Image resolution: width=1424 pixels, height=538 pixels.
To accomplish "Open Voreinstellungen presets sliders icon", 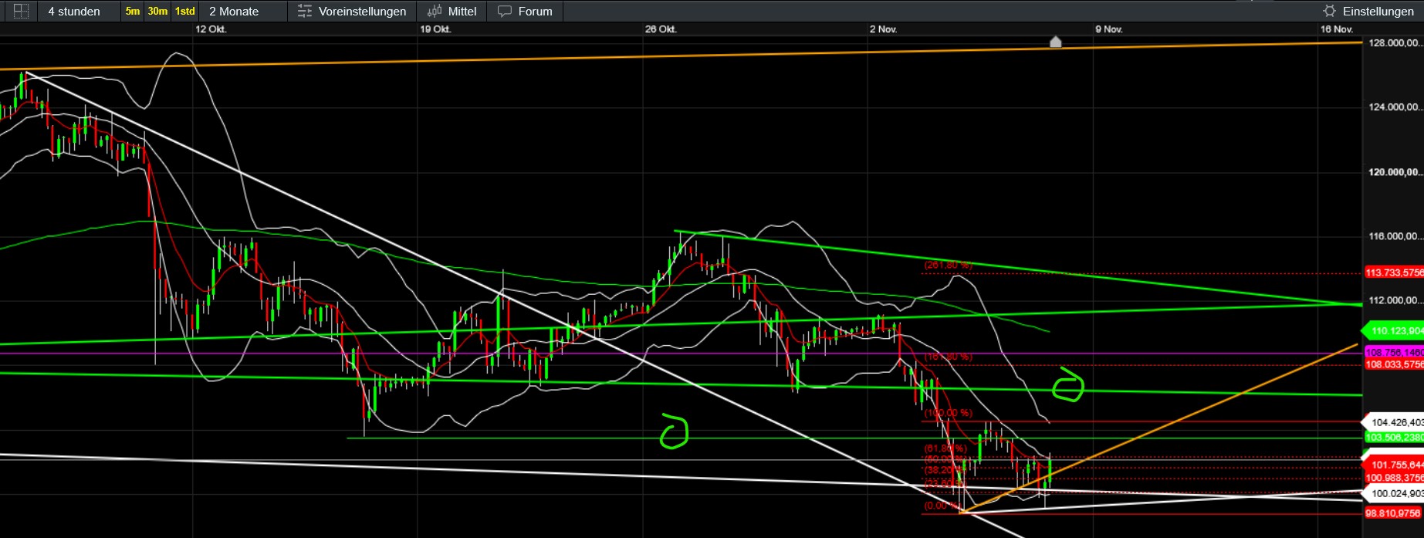I will pyautogui.click(x=305, y=11).
